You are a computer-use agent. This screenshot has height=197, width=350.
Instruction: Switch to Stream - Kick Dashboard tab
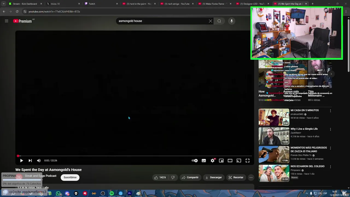[x=25, y=4]
